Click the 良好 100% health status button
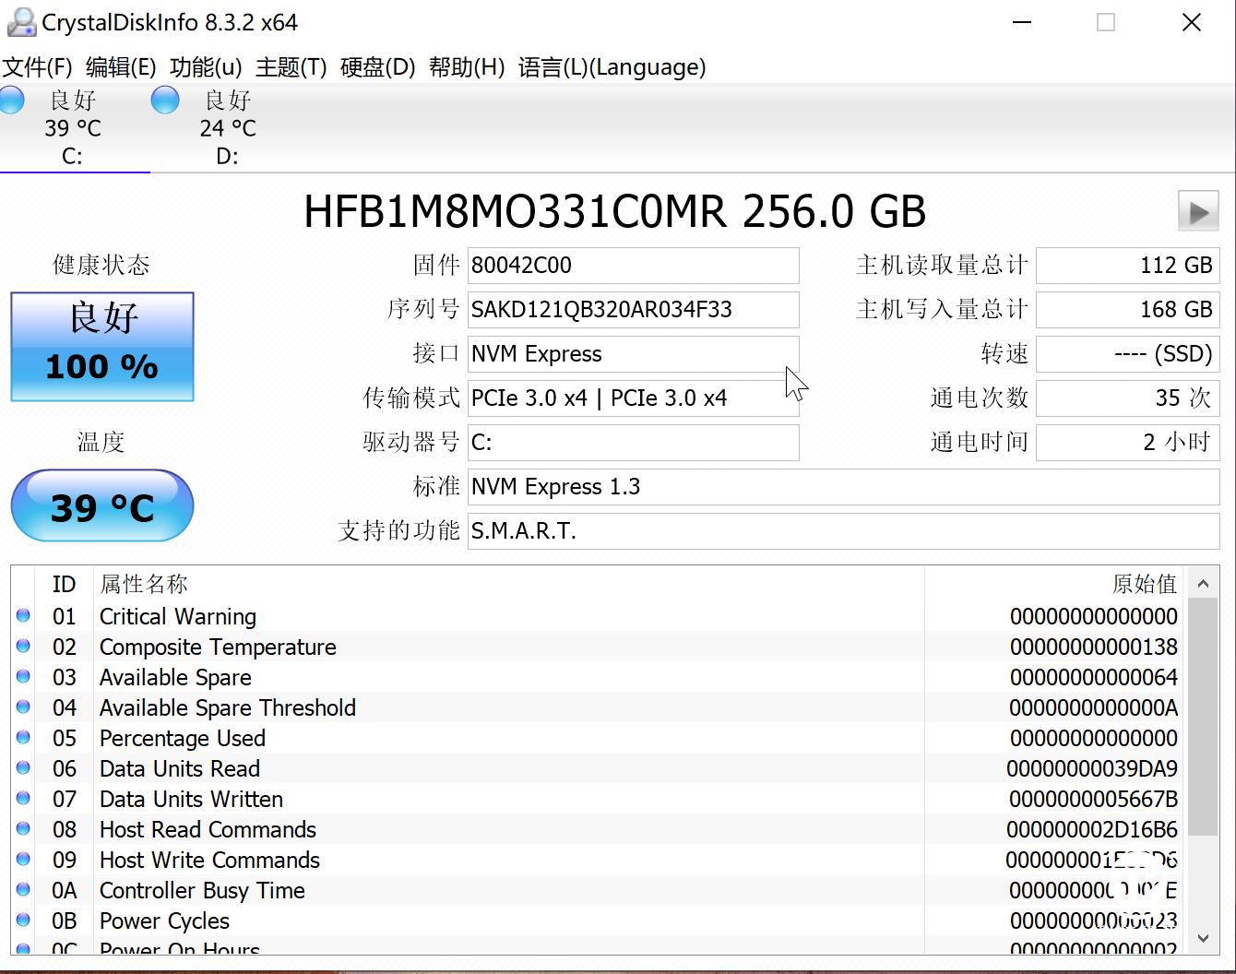The width and height of the screenshot is (1236, 974). [101, 346]
